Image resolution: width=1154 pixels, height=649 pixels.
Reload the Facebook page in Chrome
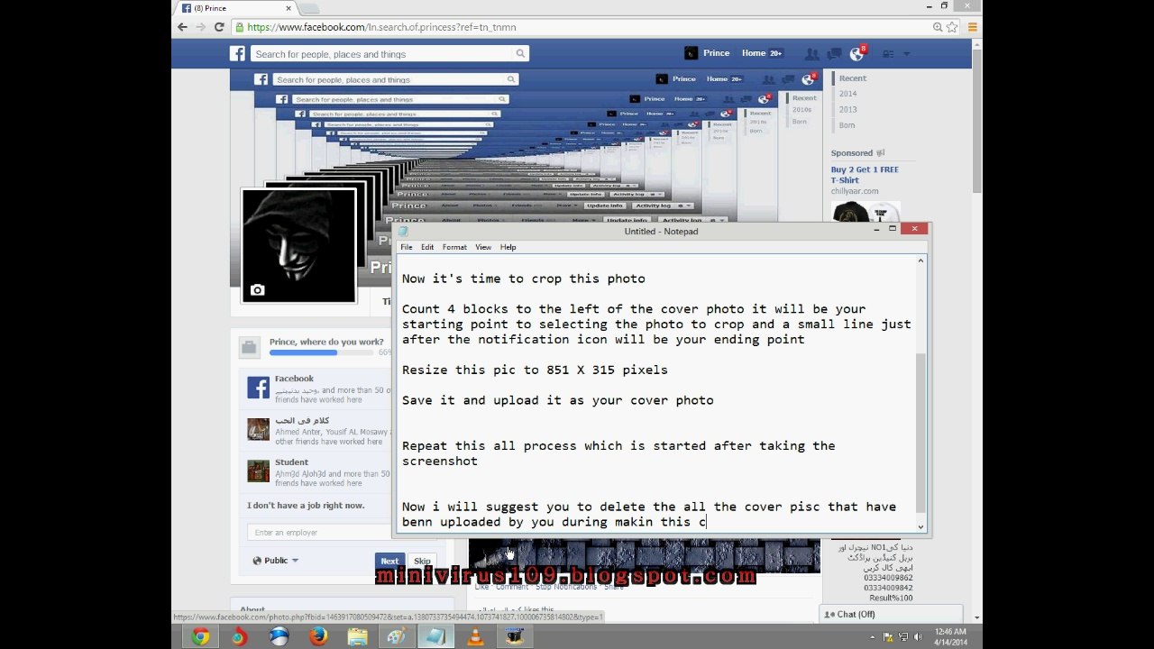[219, 27]
